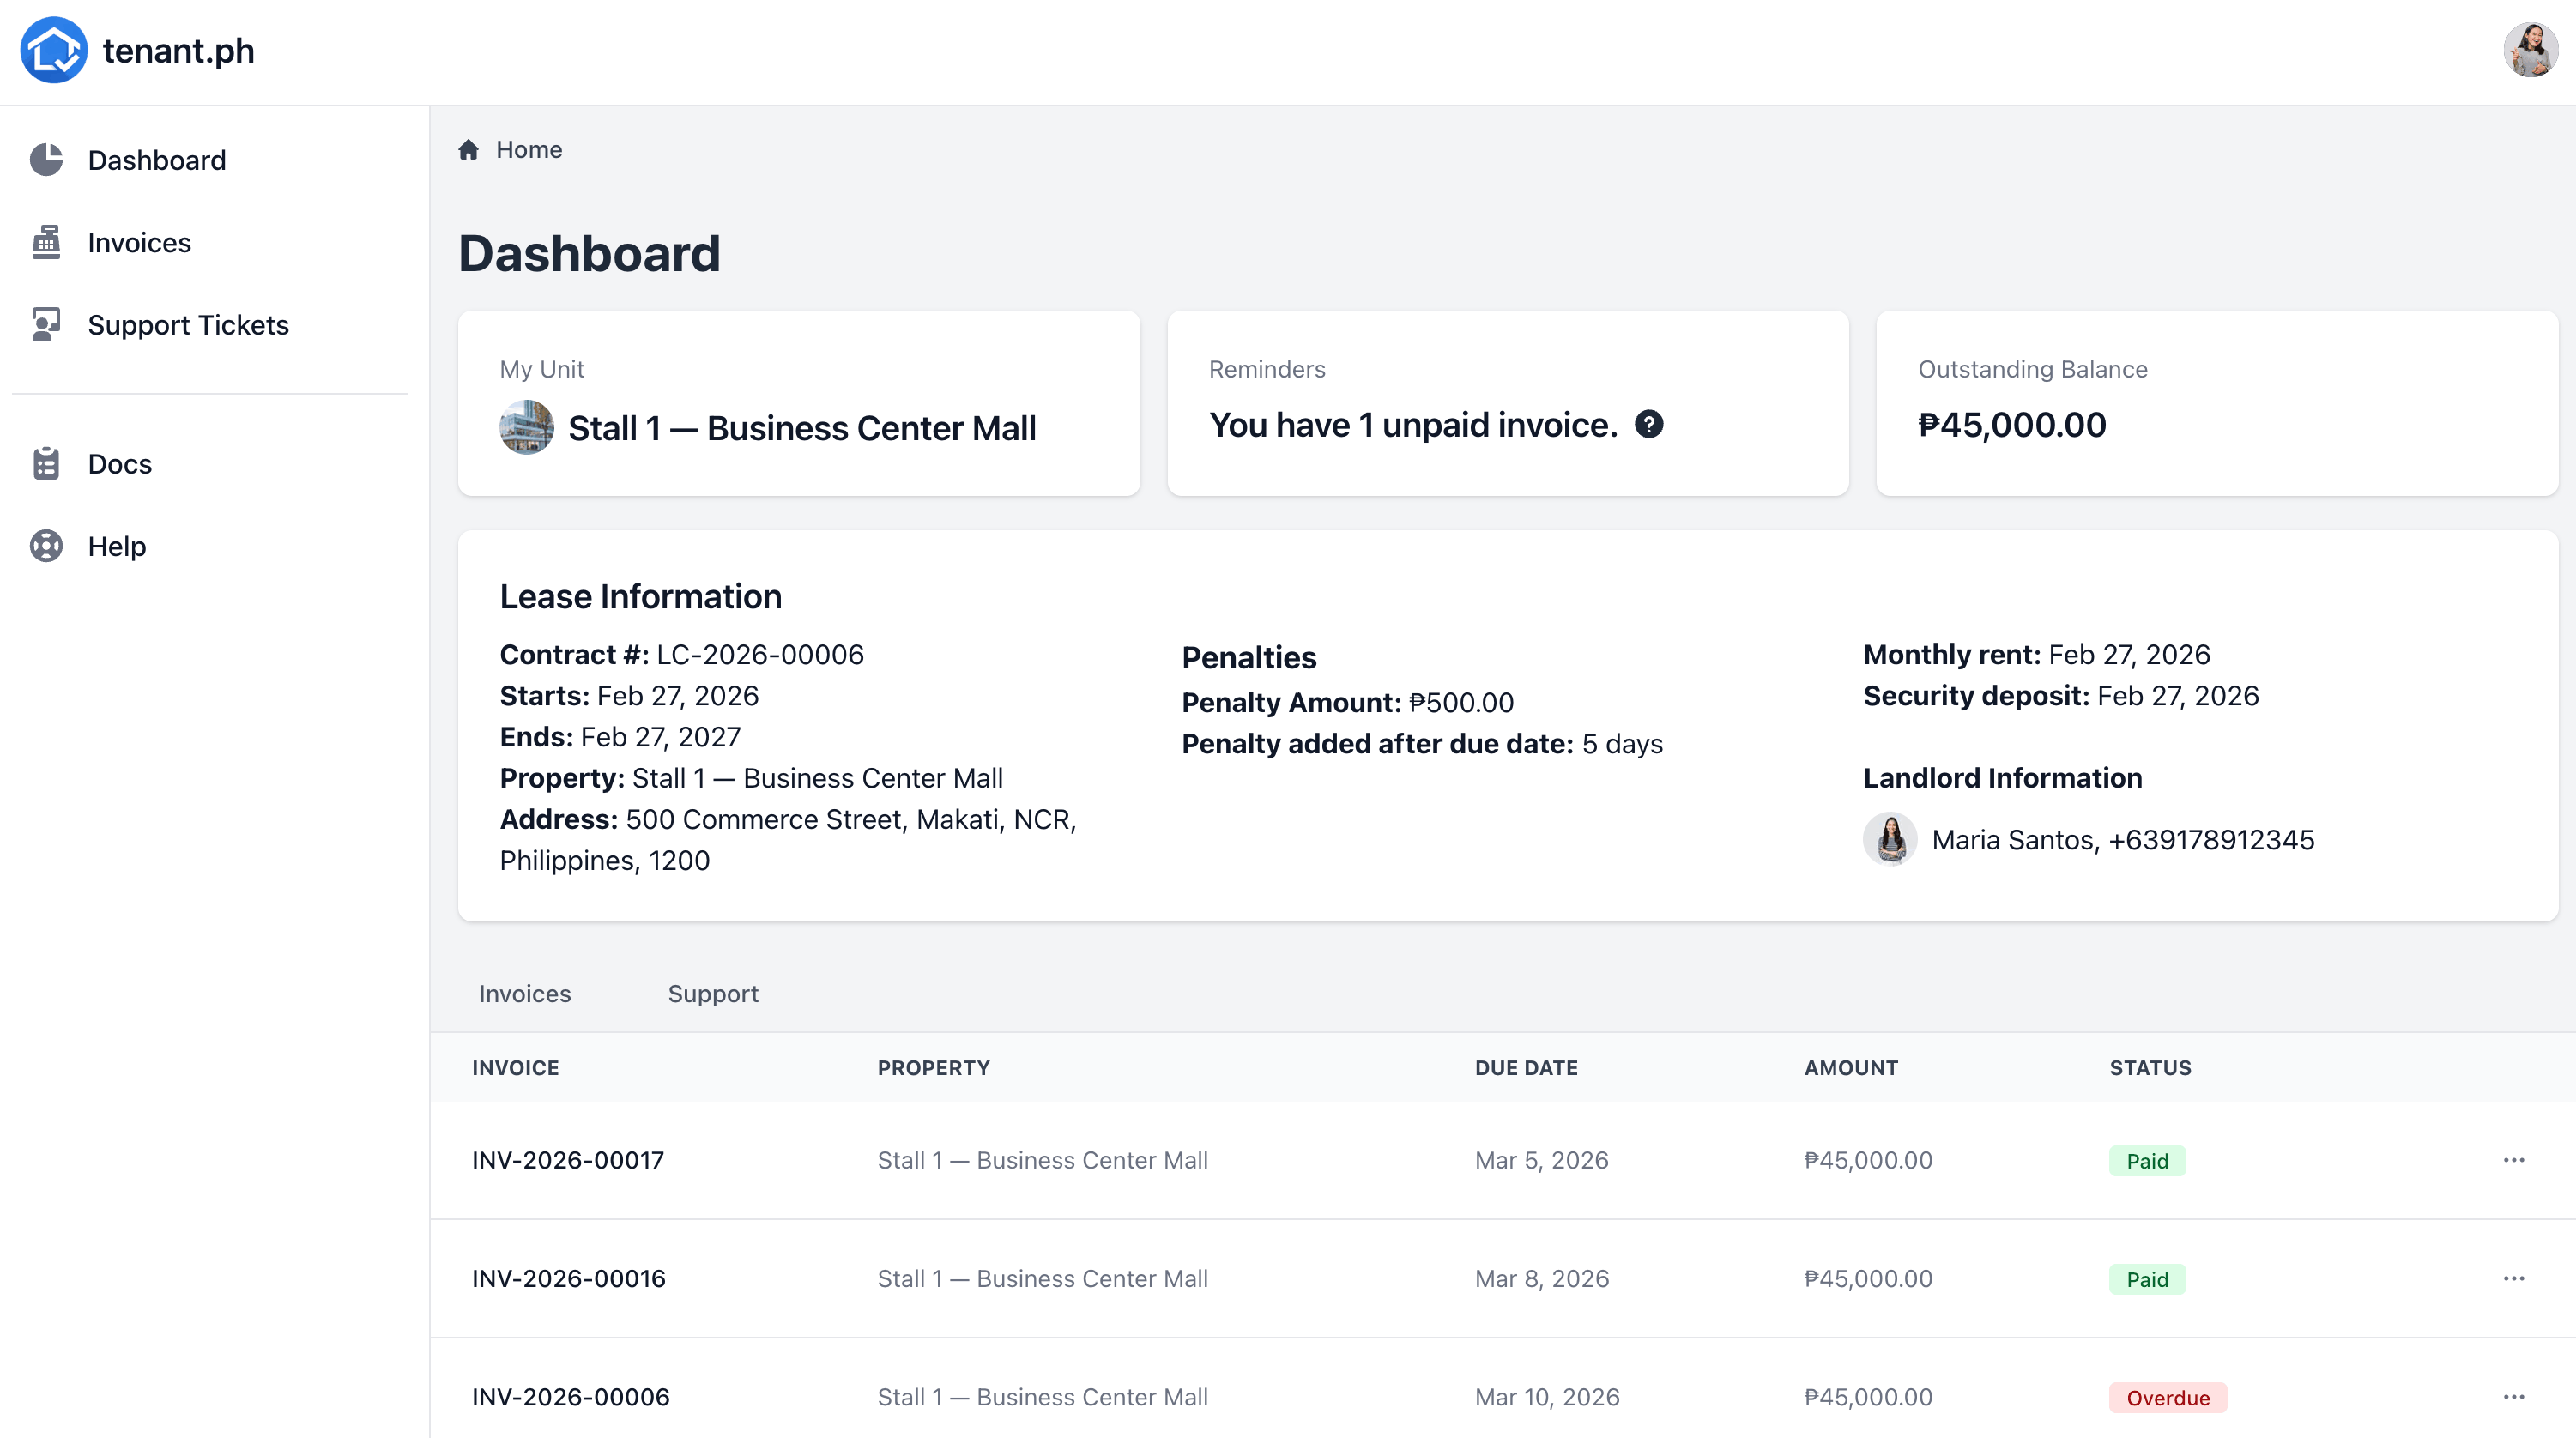The height and width of the screenshot is (1438, 2576).
Task: Open invoice INV-2026-00006 link
Action: (570, 1397)
